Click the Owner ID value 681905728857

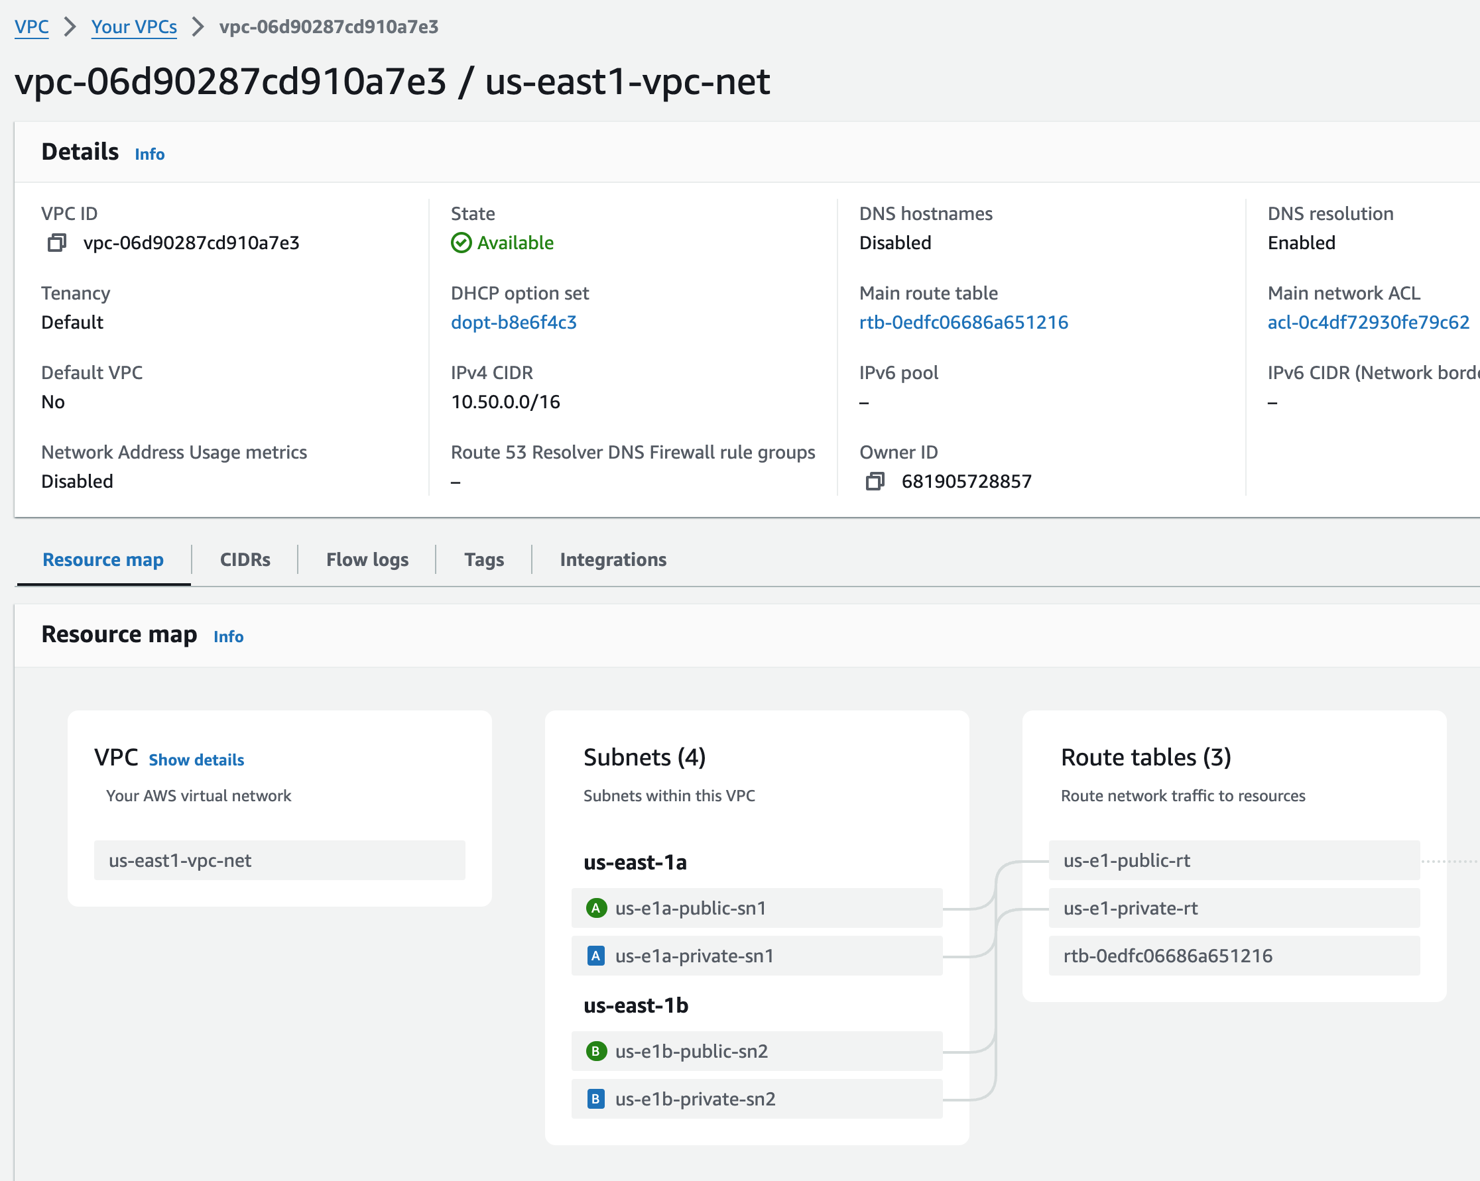[967, 482]
